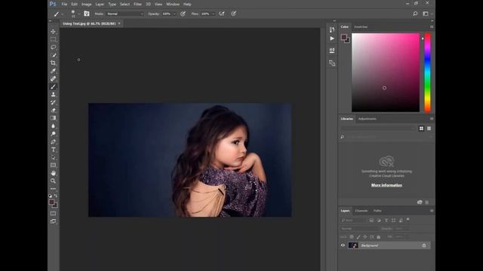483x271 pixels.
Task: Toggle the Brush Settings panel button
Action: [x=87, y=14]
